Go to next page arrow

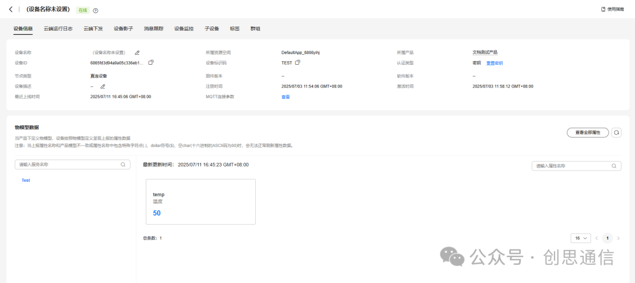tap(618, 238)
